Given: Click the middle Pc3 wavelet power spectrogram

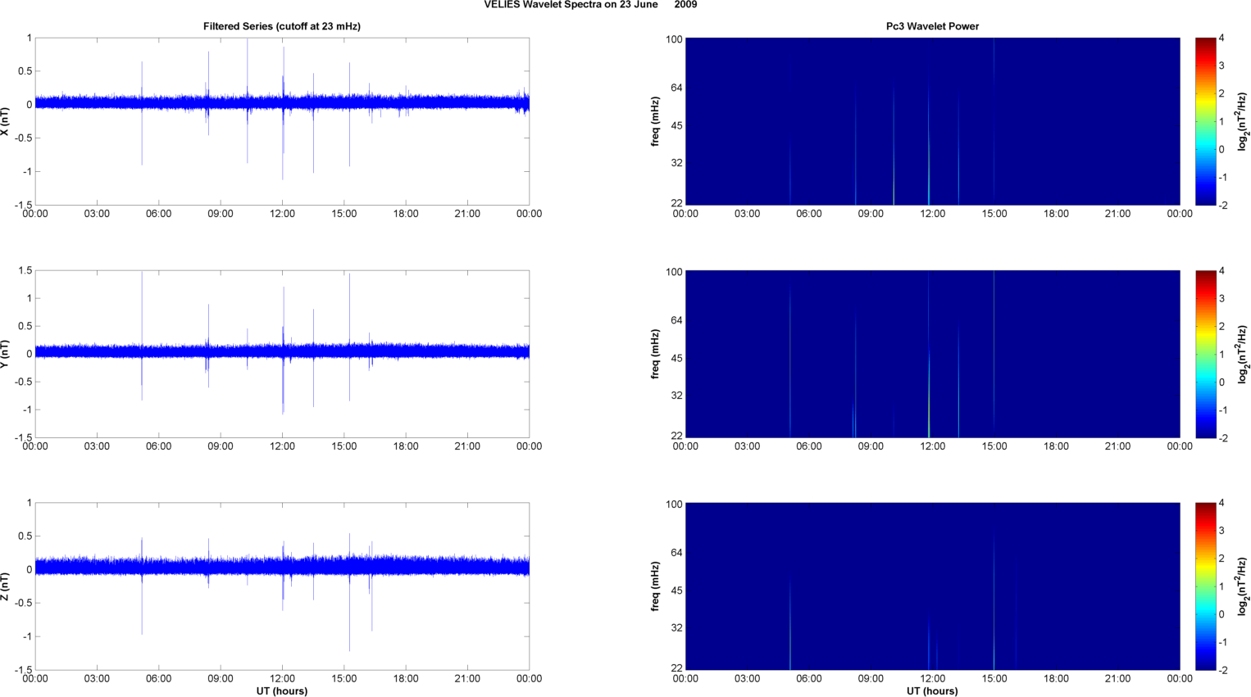Looking at the screenshot, I should pyautogui.click(x=932, y=354).
